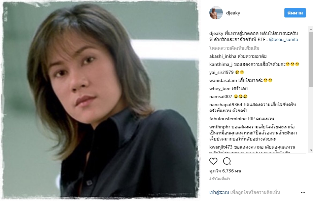
Task: Click the login link to comment
Action: (219, 192)
